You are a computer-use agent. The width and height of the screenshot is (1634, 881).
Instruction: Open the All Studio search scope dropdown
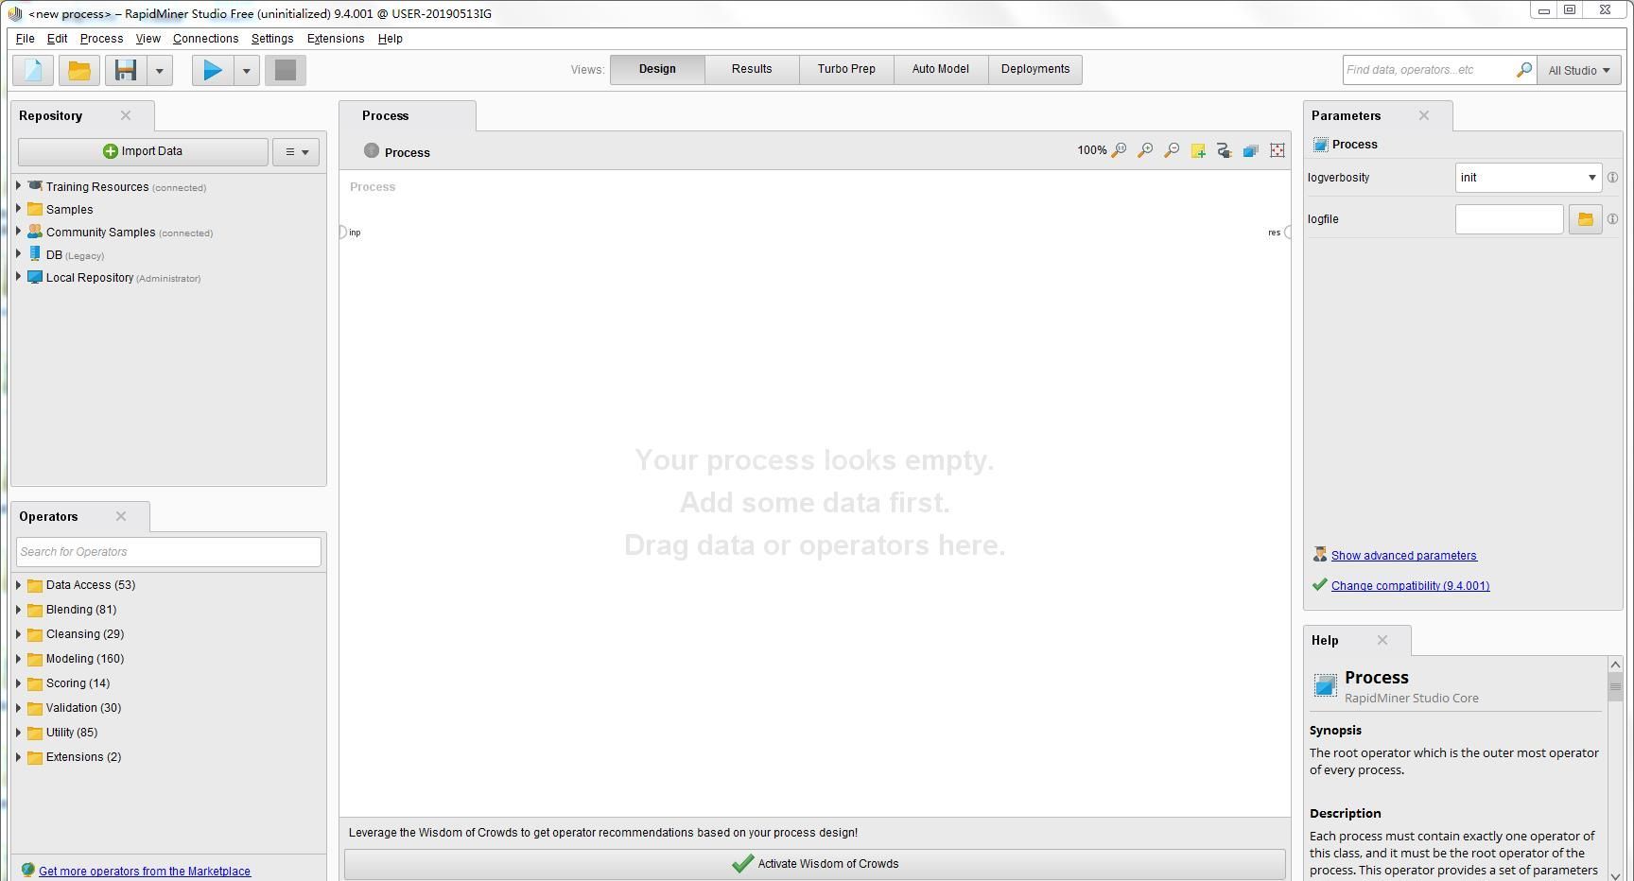[1578, 70]
